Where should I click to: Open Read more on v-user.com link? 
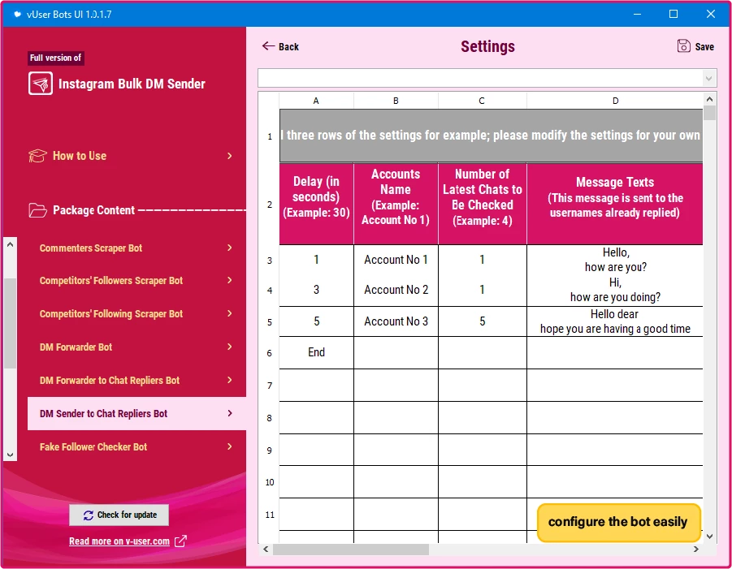tap(119, 541)
